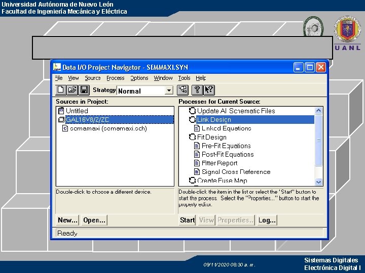Click the Signal Cross Reference document icon
Screen dimensions: 365x273
click(197, 172)
